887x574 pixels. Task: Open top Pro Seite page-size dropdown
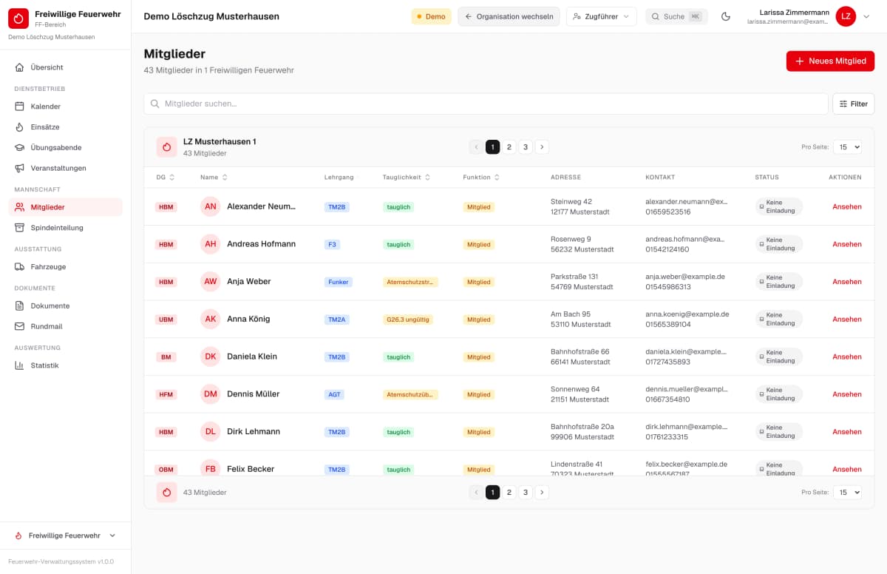847,147
